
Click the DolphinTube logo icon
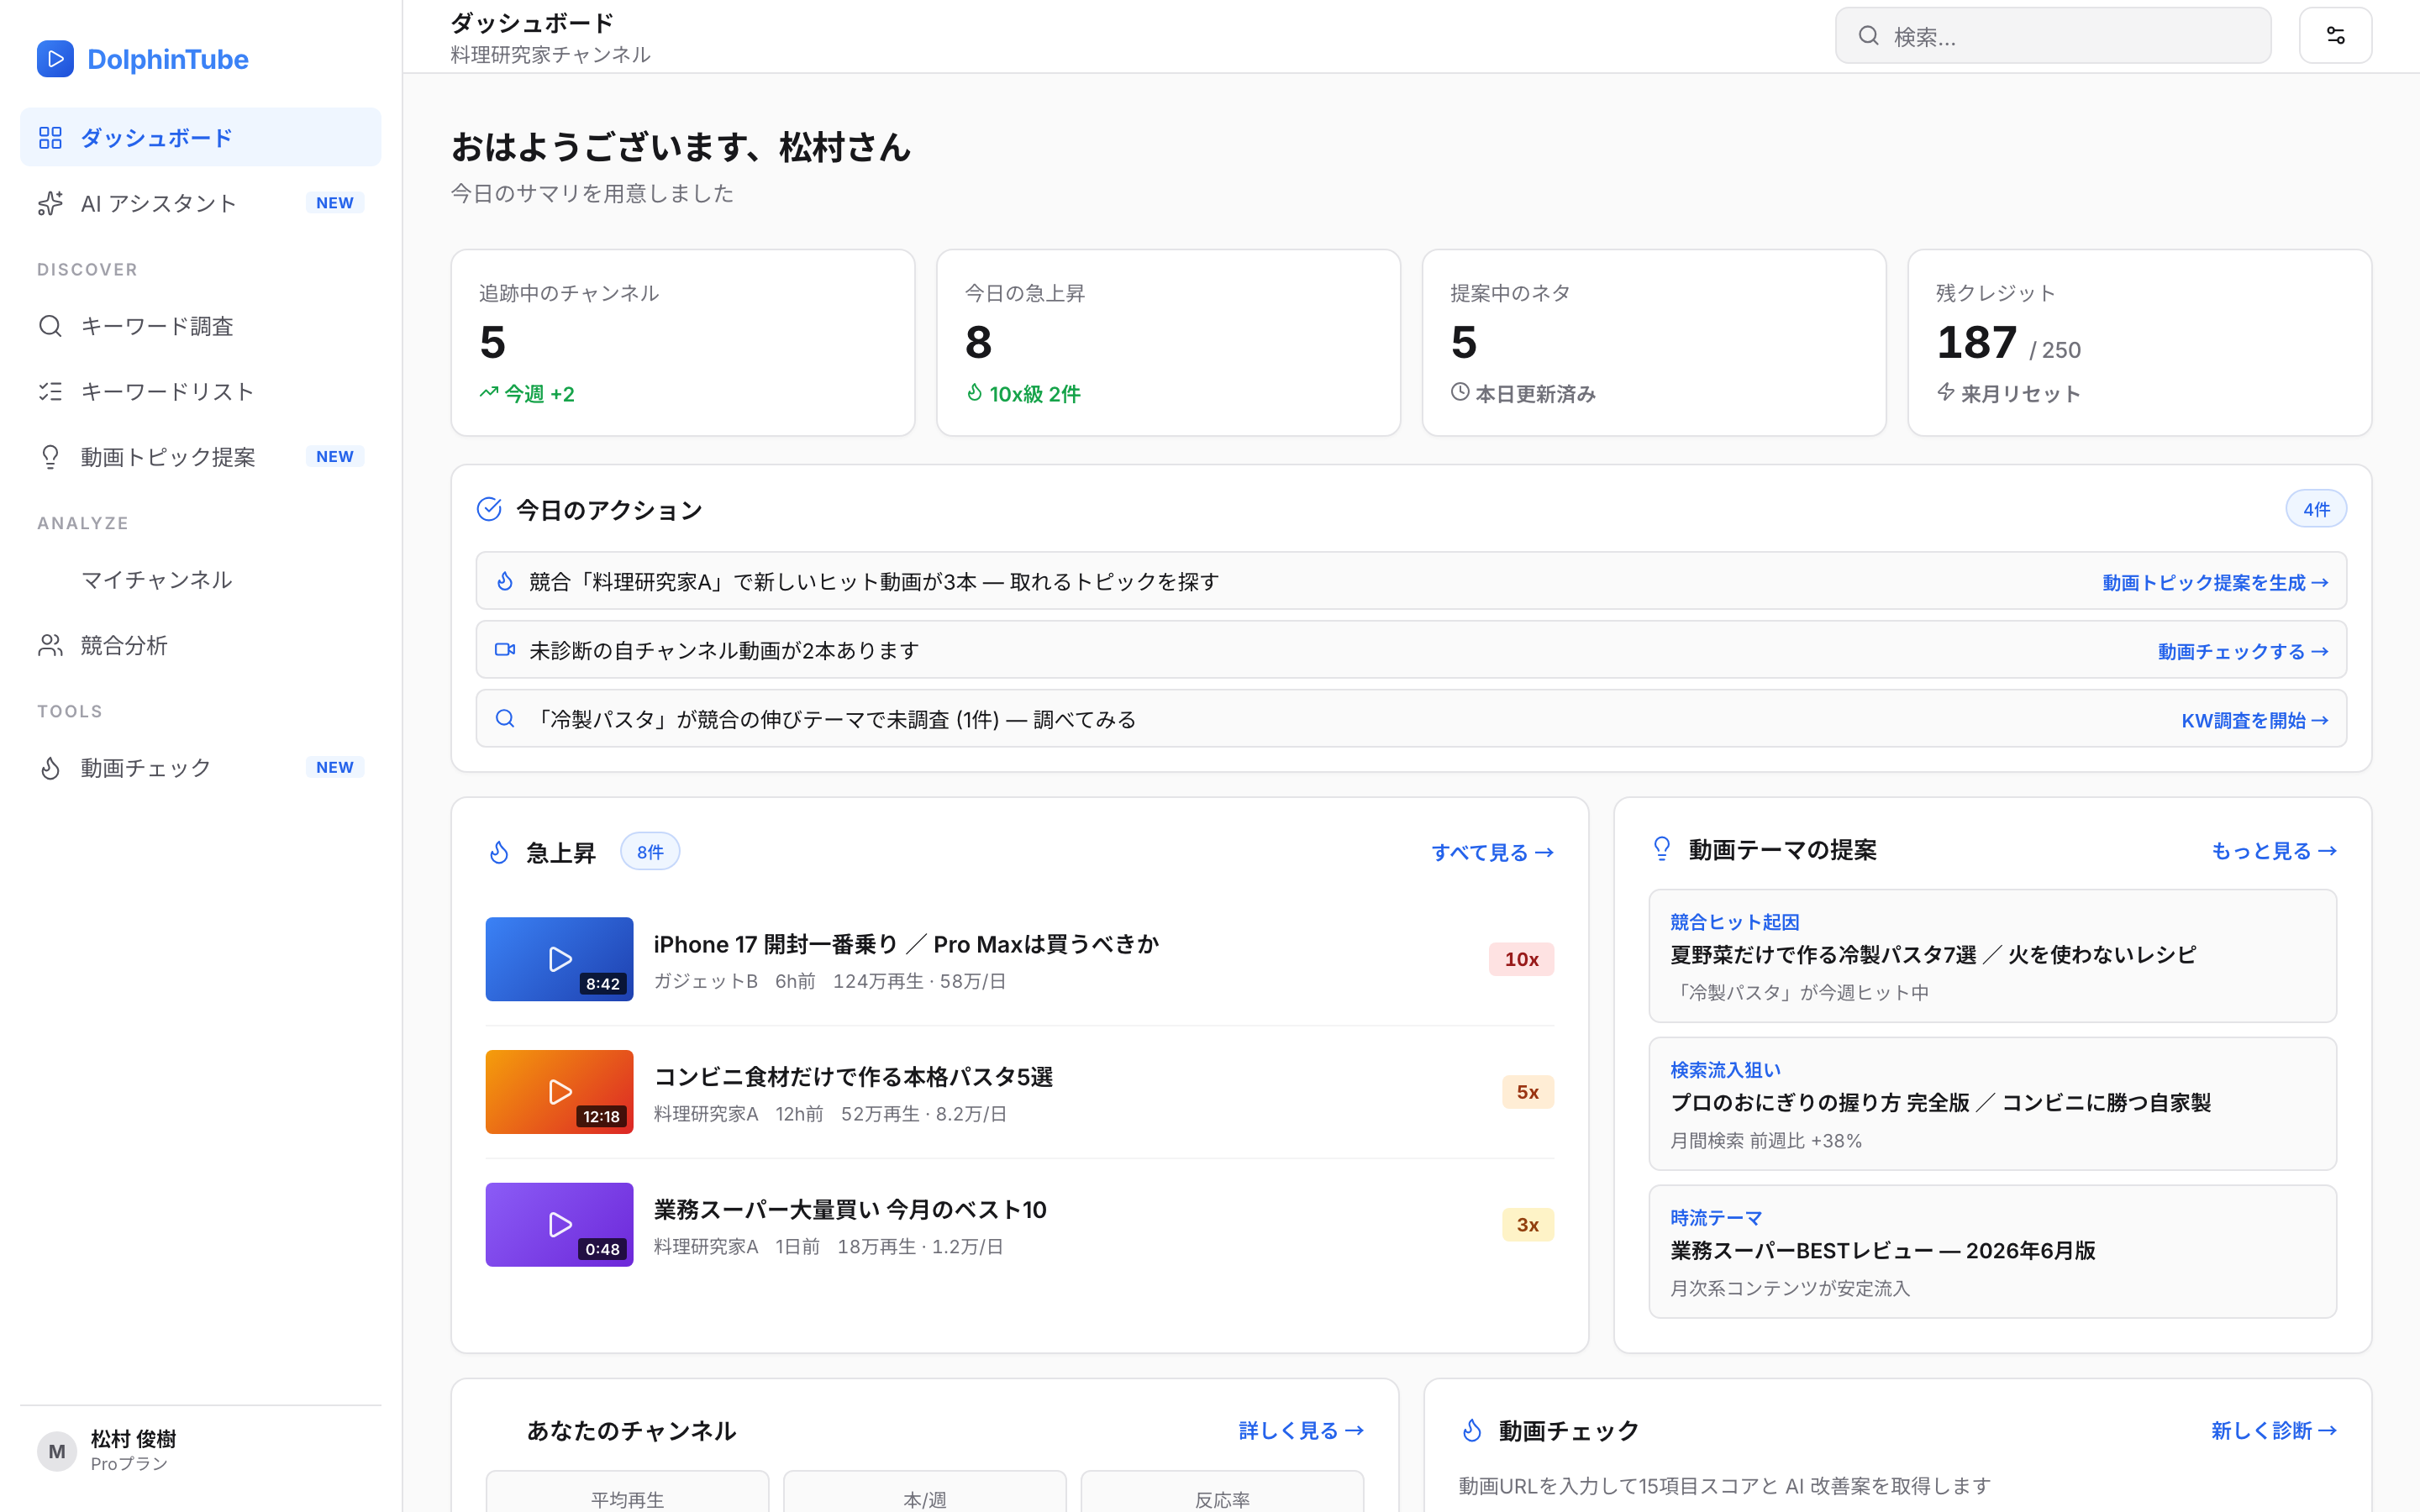[x=55, y=59]
